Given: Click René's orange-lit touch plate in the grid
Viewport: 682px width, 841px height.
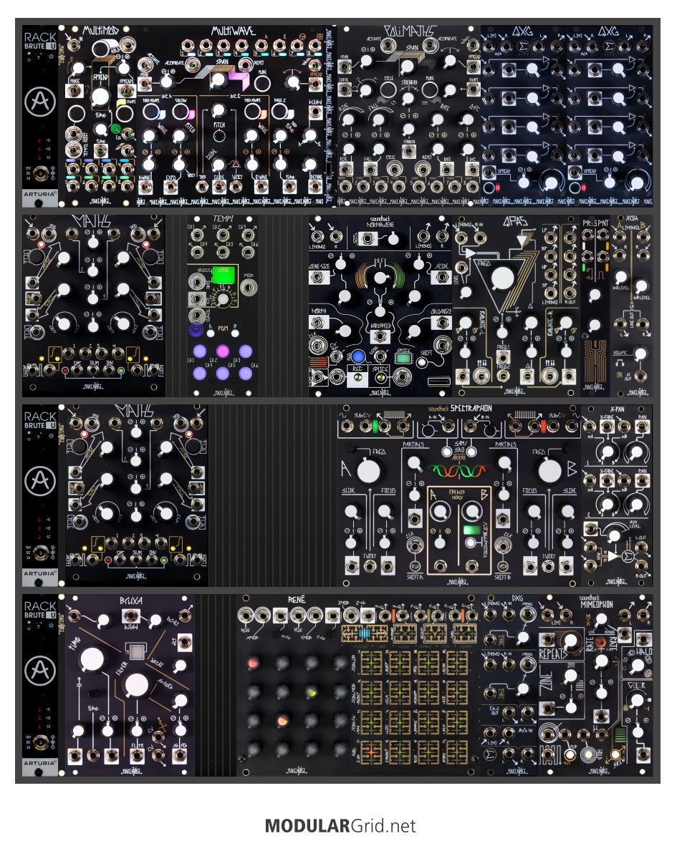Looking at the screenshot, I should (370, 752).
